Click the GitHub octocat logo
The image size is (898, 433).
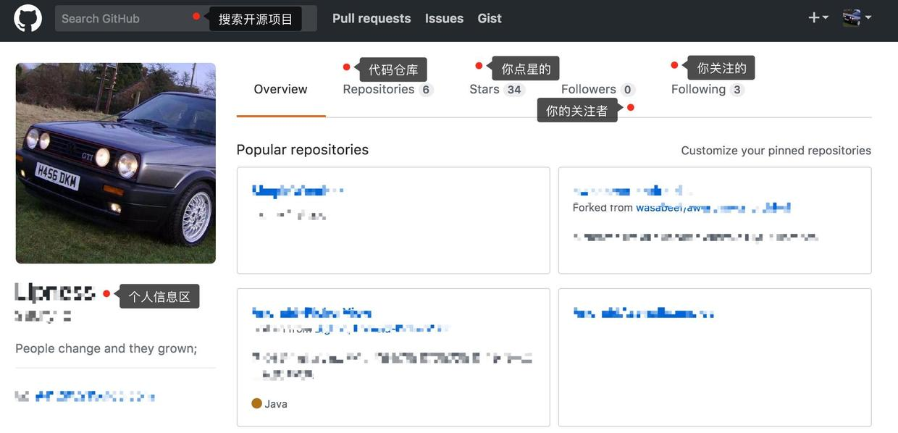coord(27,18)
